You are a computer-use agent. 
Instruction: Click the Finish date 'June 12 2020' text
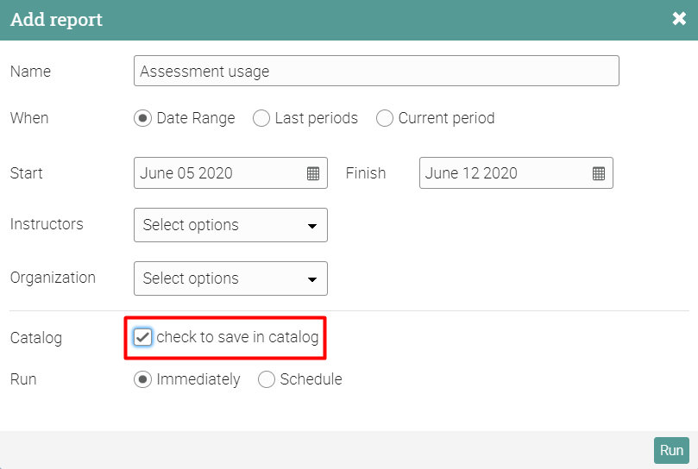click(x=471, y=173)
